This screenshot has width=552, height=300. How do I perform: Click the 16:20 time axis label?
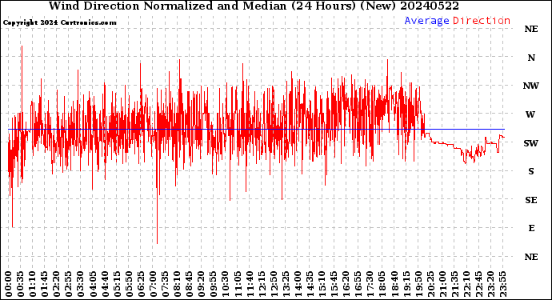346,284
